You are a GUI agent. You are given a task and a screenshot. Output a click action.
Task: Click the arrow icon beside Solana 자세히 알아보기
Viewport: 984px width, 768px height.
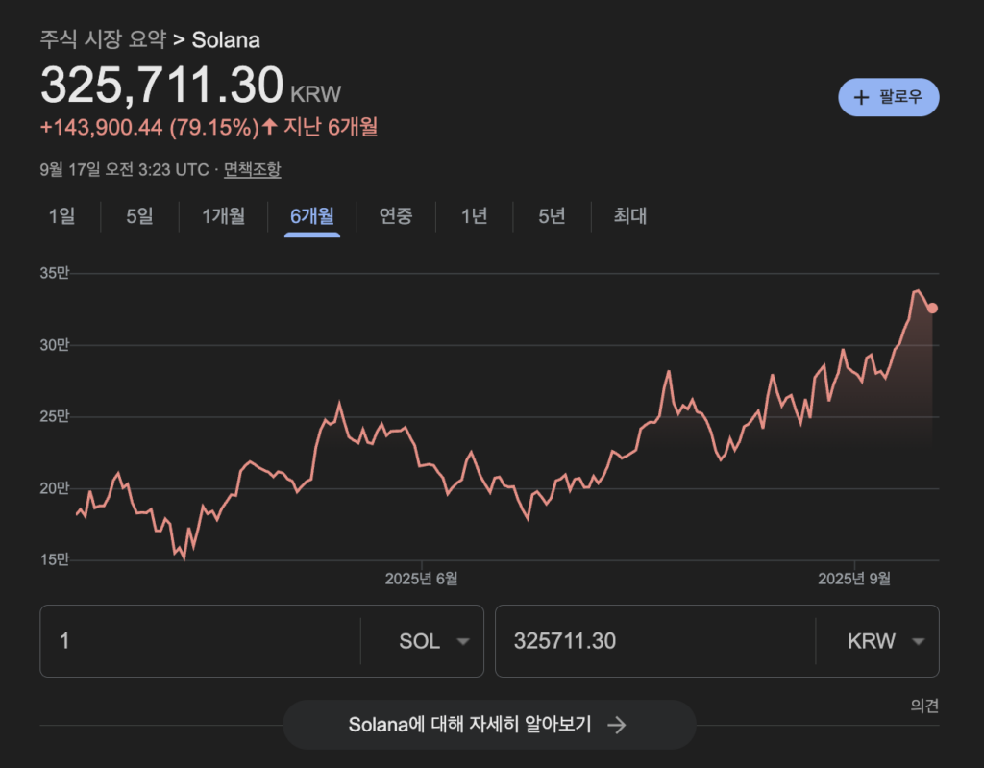click(617, 725)
